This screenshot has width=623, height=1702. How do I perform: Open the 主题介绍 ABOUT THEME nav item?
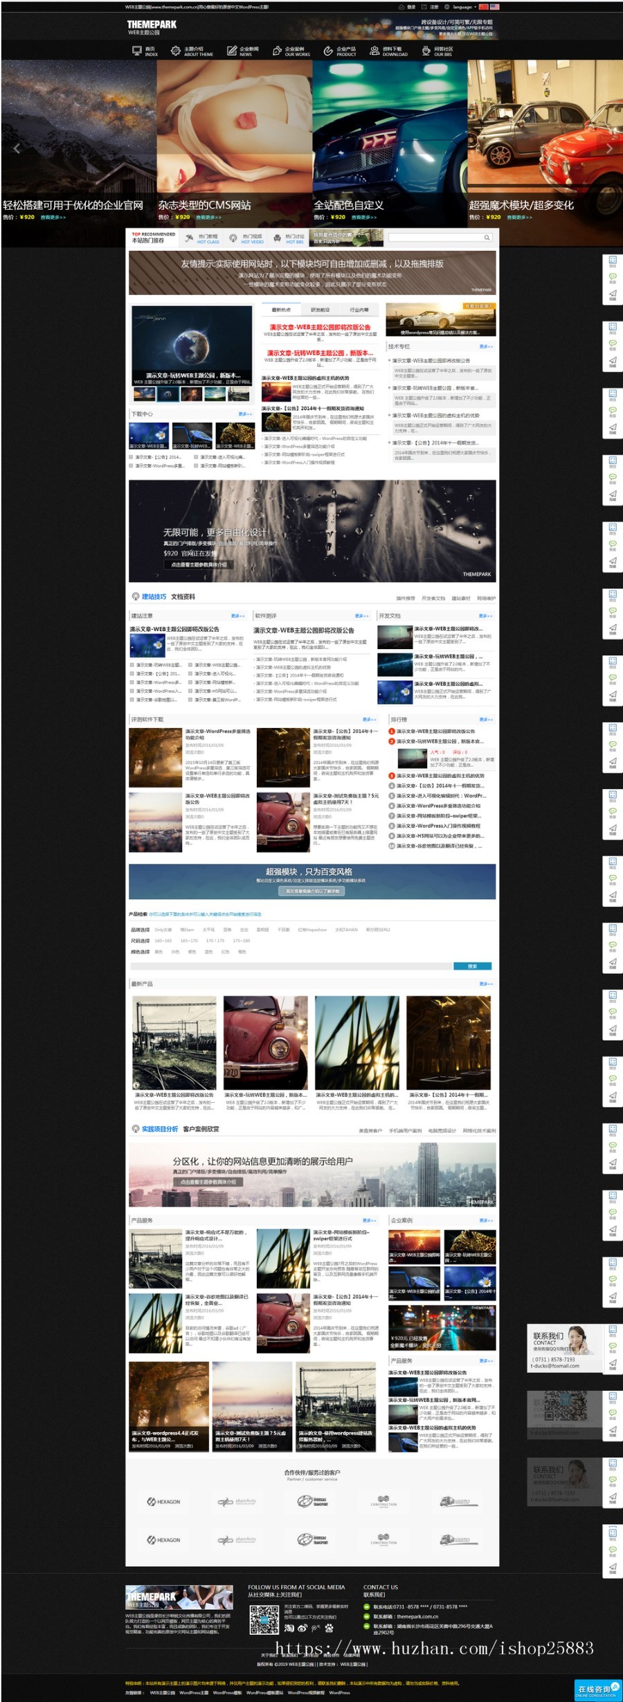(x=192, y=51)
